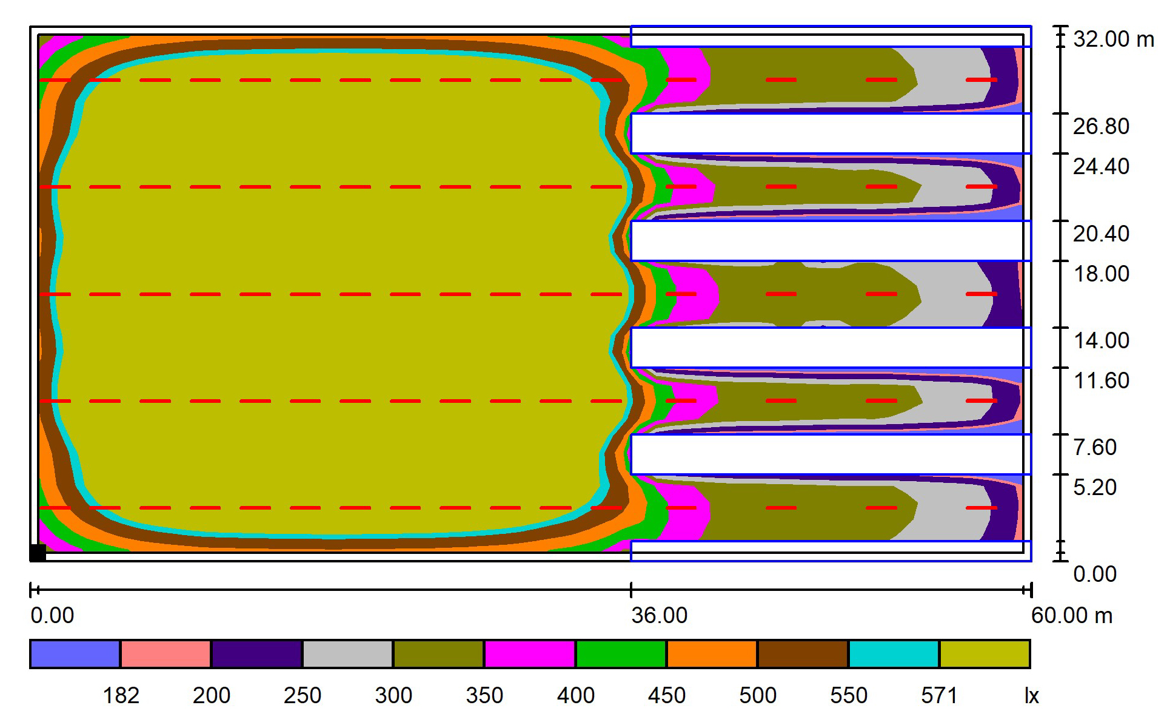Select the dark purple legend swatch
The image size is (1167, 725).
(256, 654)
